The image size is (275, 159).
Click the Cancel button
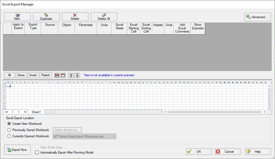(x=227, y=151)
